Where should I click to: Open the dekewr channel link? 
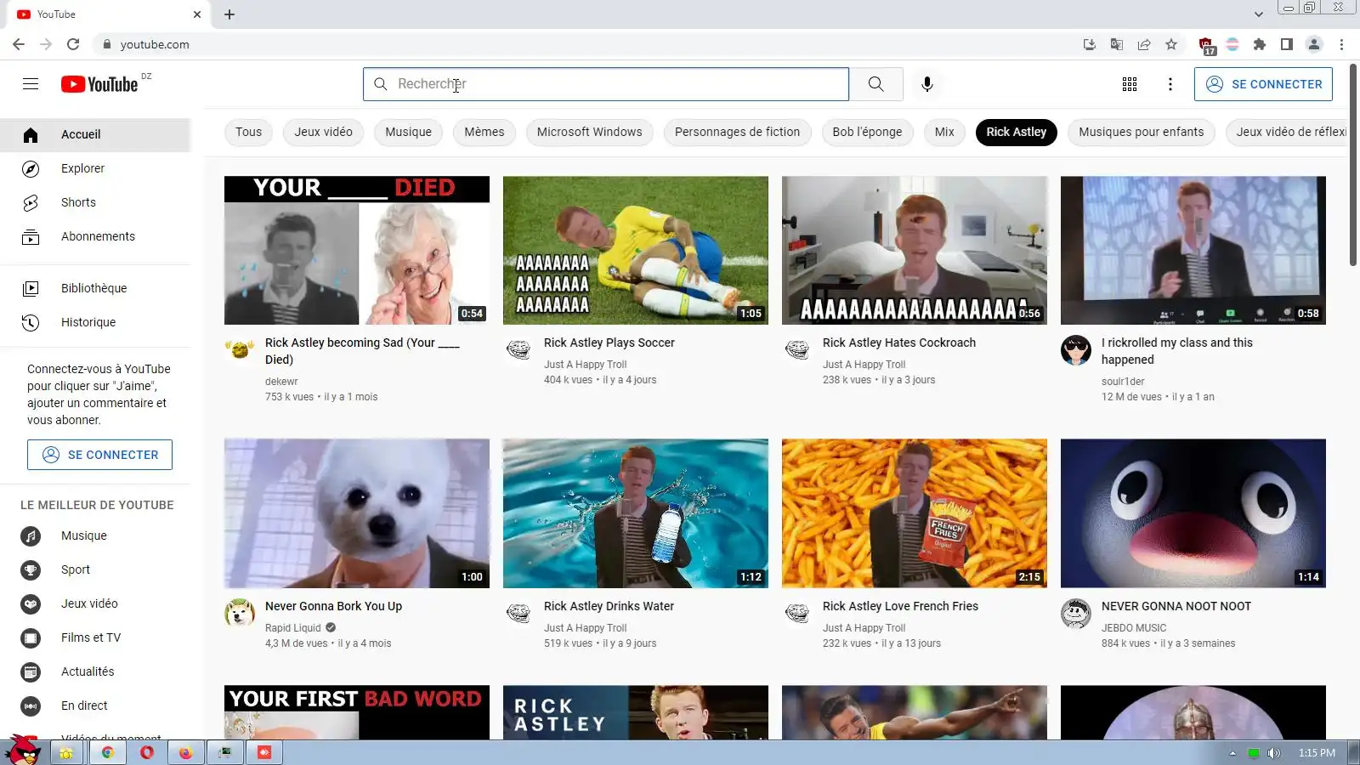[x=281, y=382]
